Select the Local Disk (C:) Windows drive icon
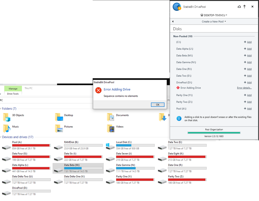This screenshot has width=259, height=201. [110, 146]
